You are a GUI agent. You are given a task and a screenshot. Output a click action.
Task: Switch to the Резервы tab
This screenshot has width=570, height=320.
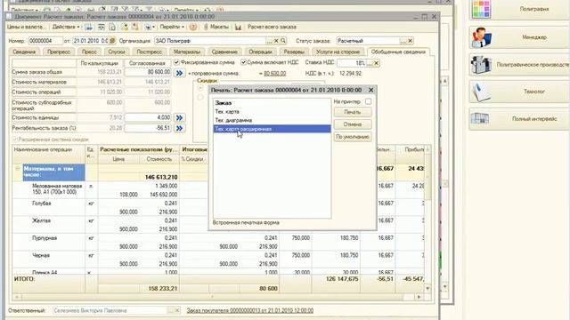tap(294, 52)
